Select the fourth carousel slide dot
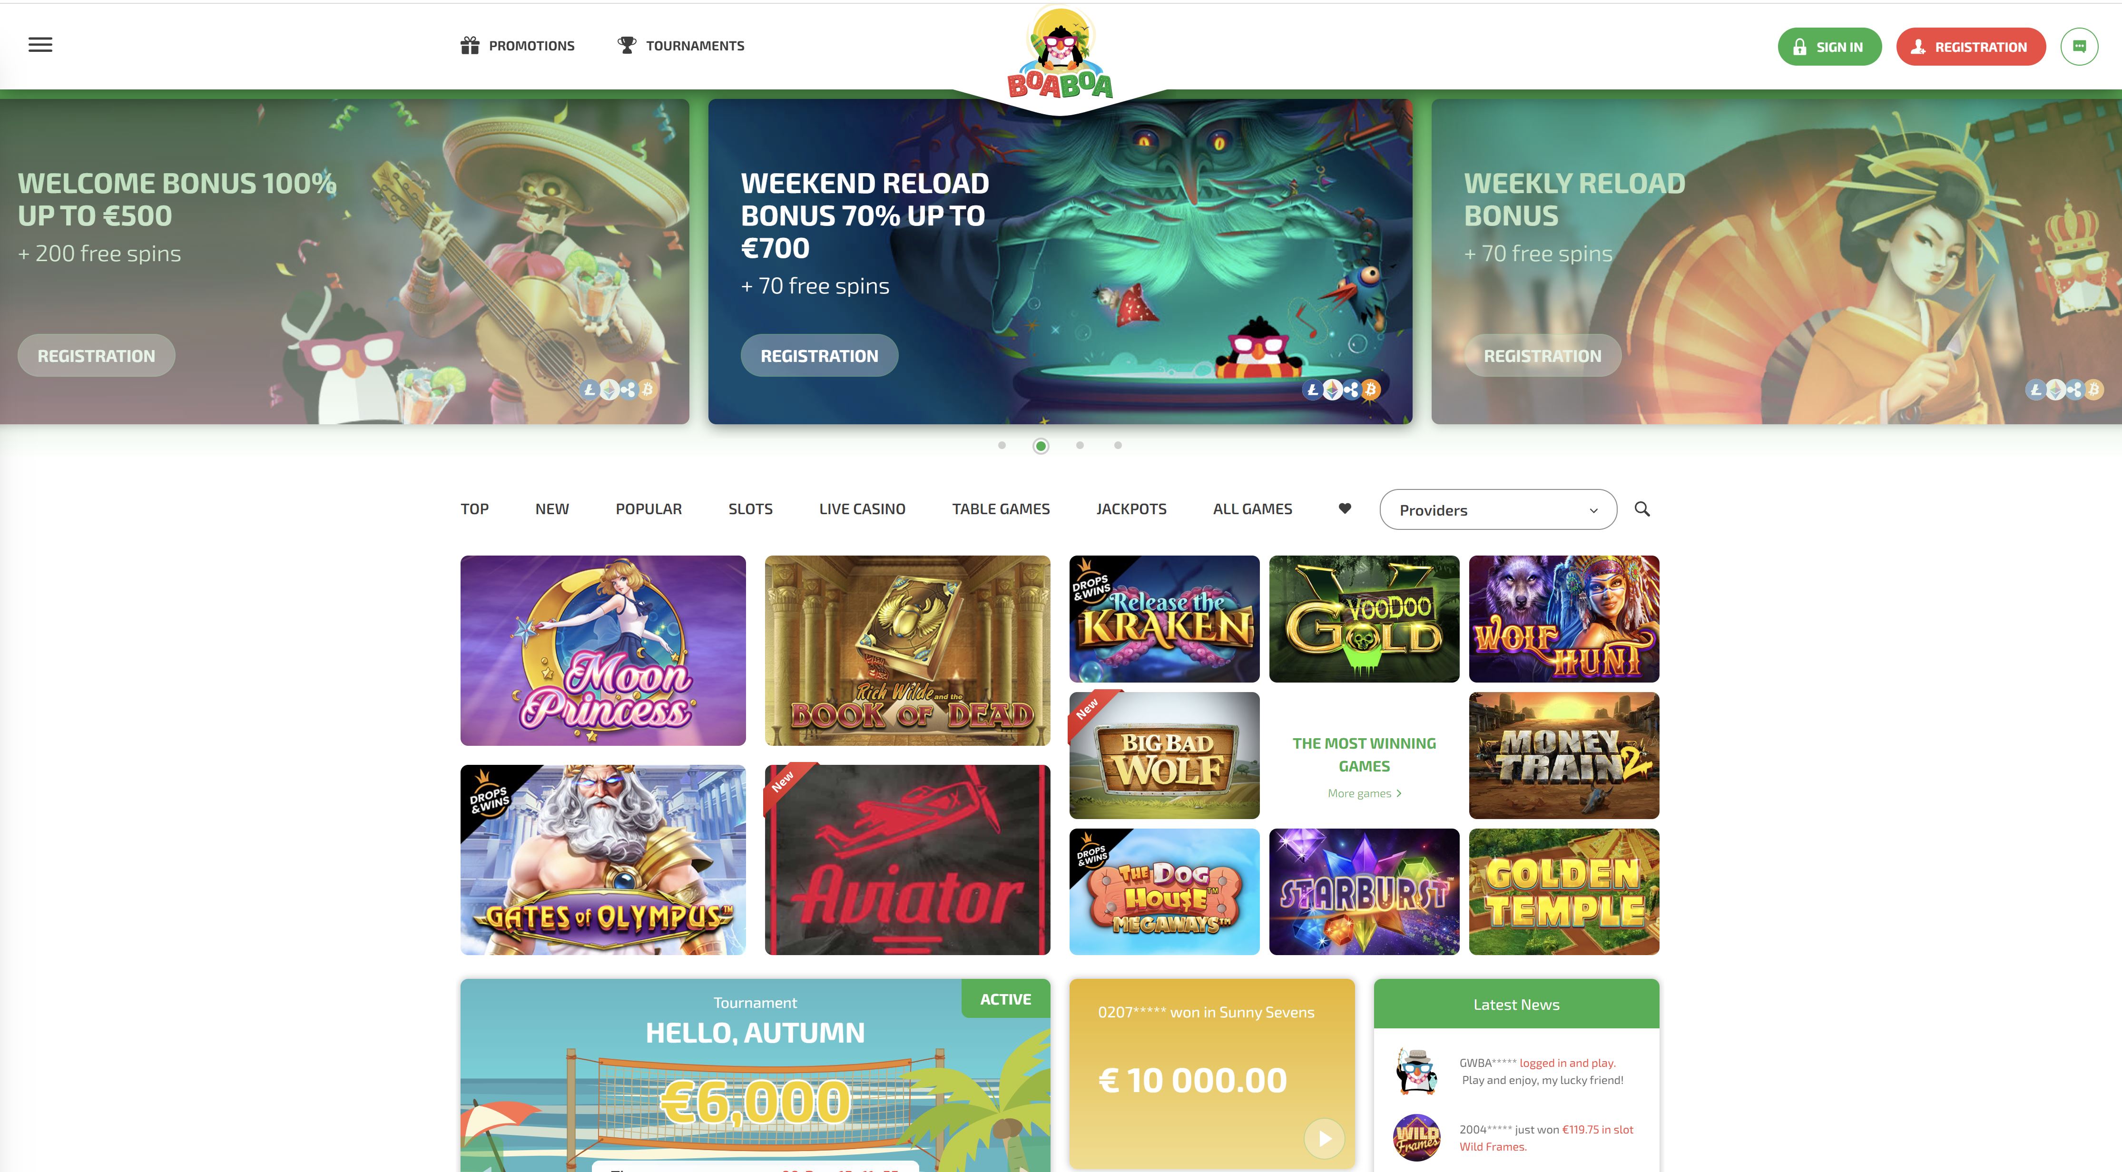This screenshot has height=1172, width=2122. pyautogui.click(x=1118, y=446)
